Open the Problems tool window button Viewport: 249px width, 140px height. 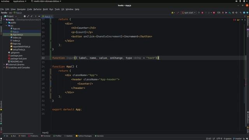pyautogui.click(x=33, y=136)
